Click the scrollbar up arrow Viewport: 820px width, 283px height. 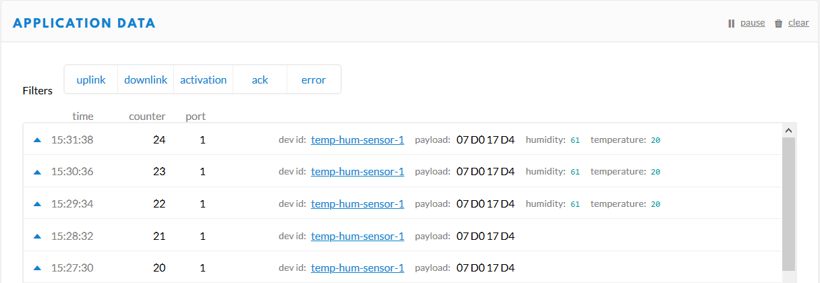point(788,130)
